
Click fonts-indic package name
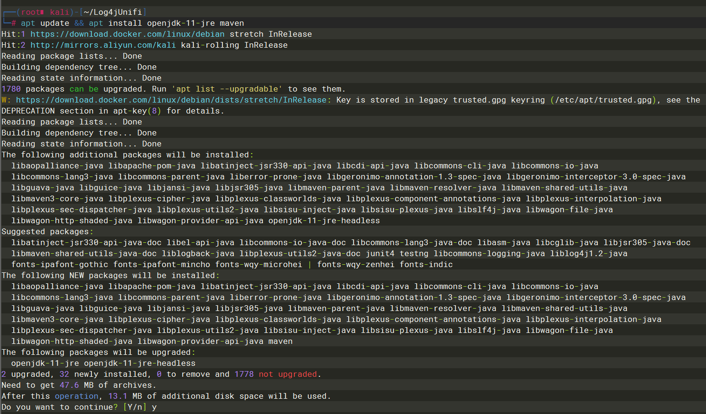tap(426, 264)
